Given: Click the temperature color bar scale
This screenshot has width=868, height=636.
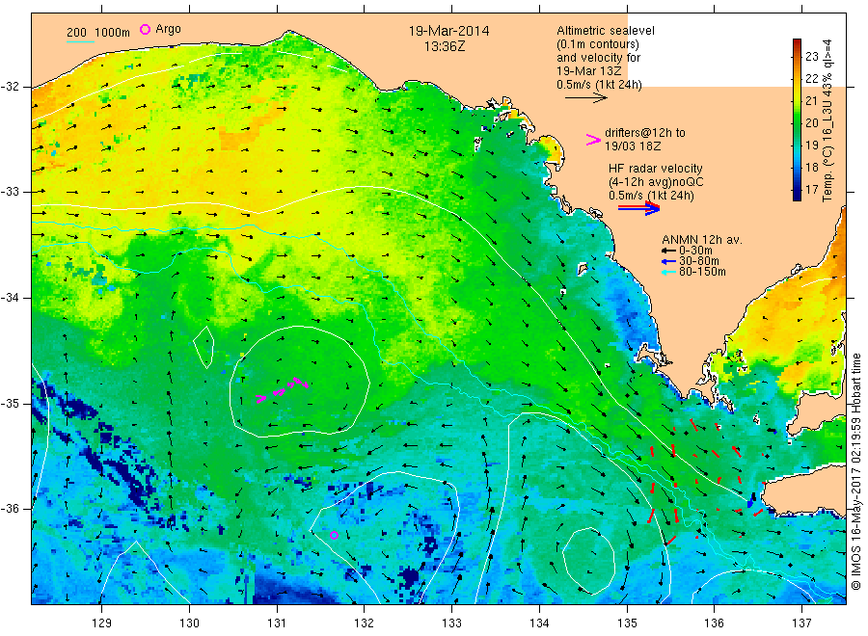Looking at the screenshot, I should coord(797,119).
